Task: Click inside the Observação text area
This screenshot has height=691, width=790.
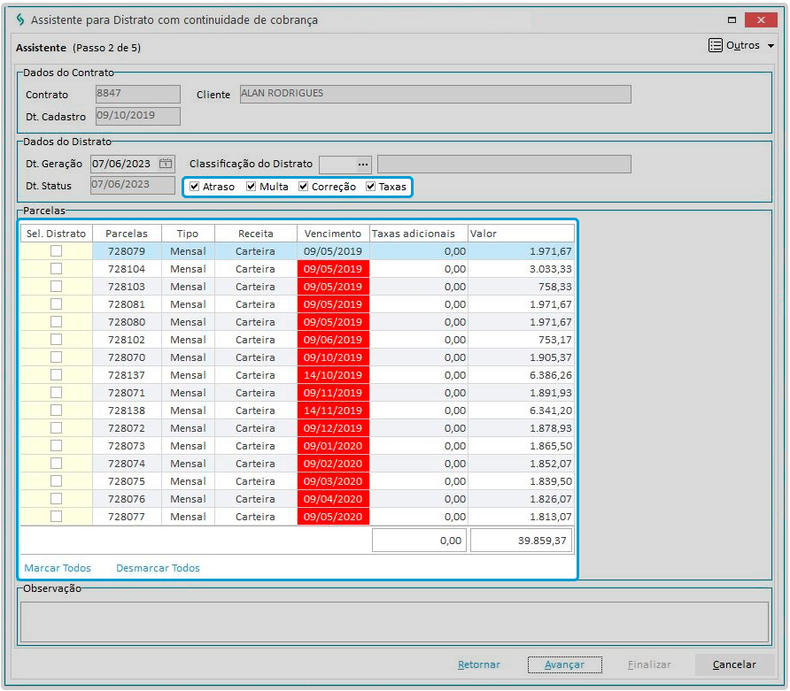Action: coord(393,621)
